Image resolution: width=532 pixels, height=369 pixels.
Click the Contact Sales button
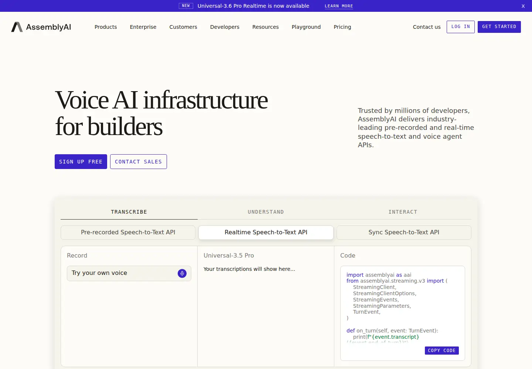139,162
